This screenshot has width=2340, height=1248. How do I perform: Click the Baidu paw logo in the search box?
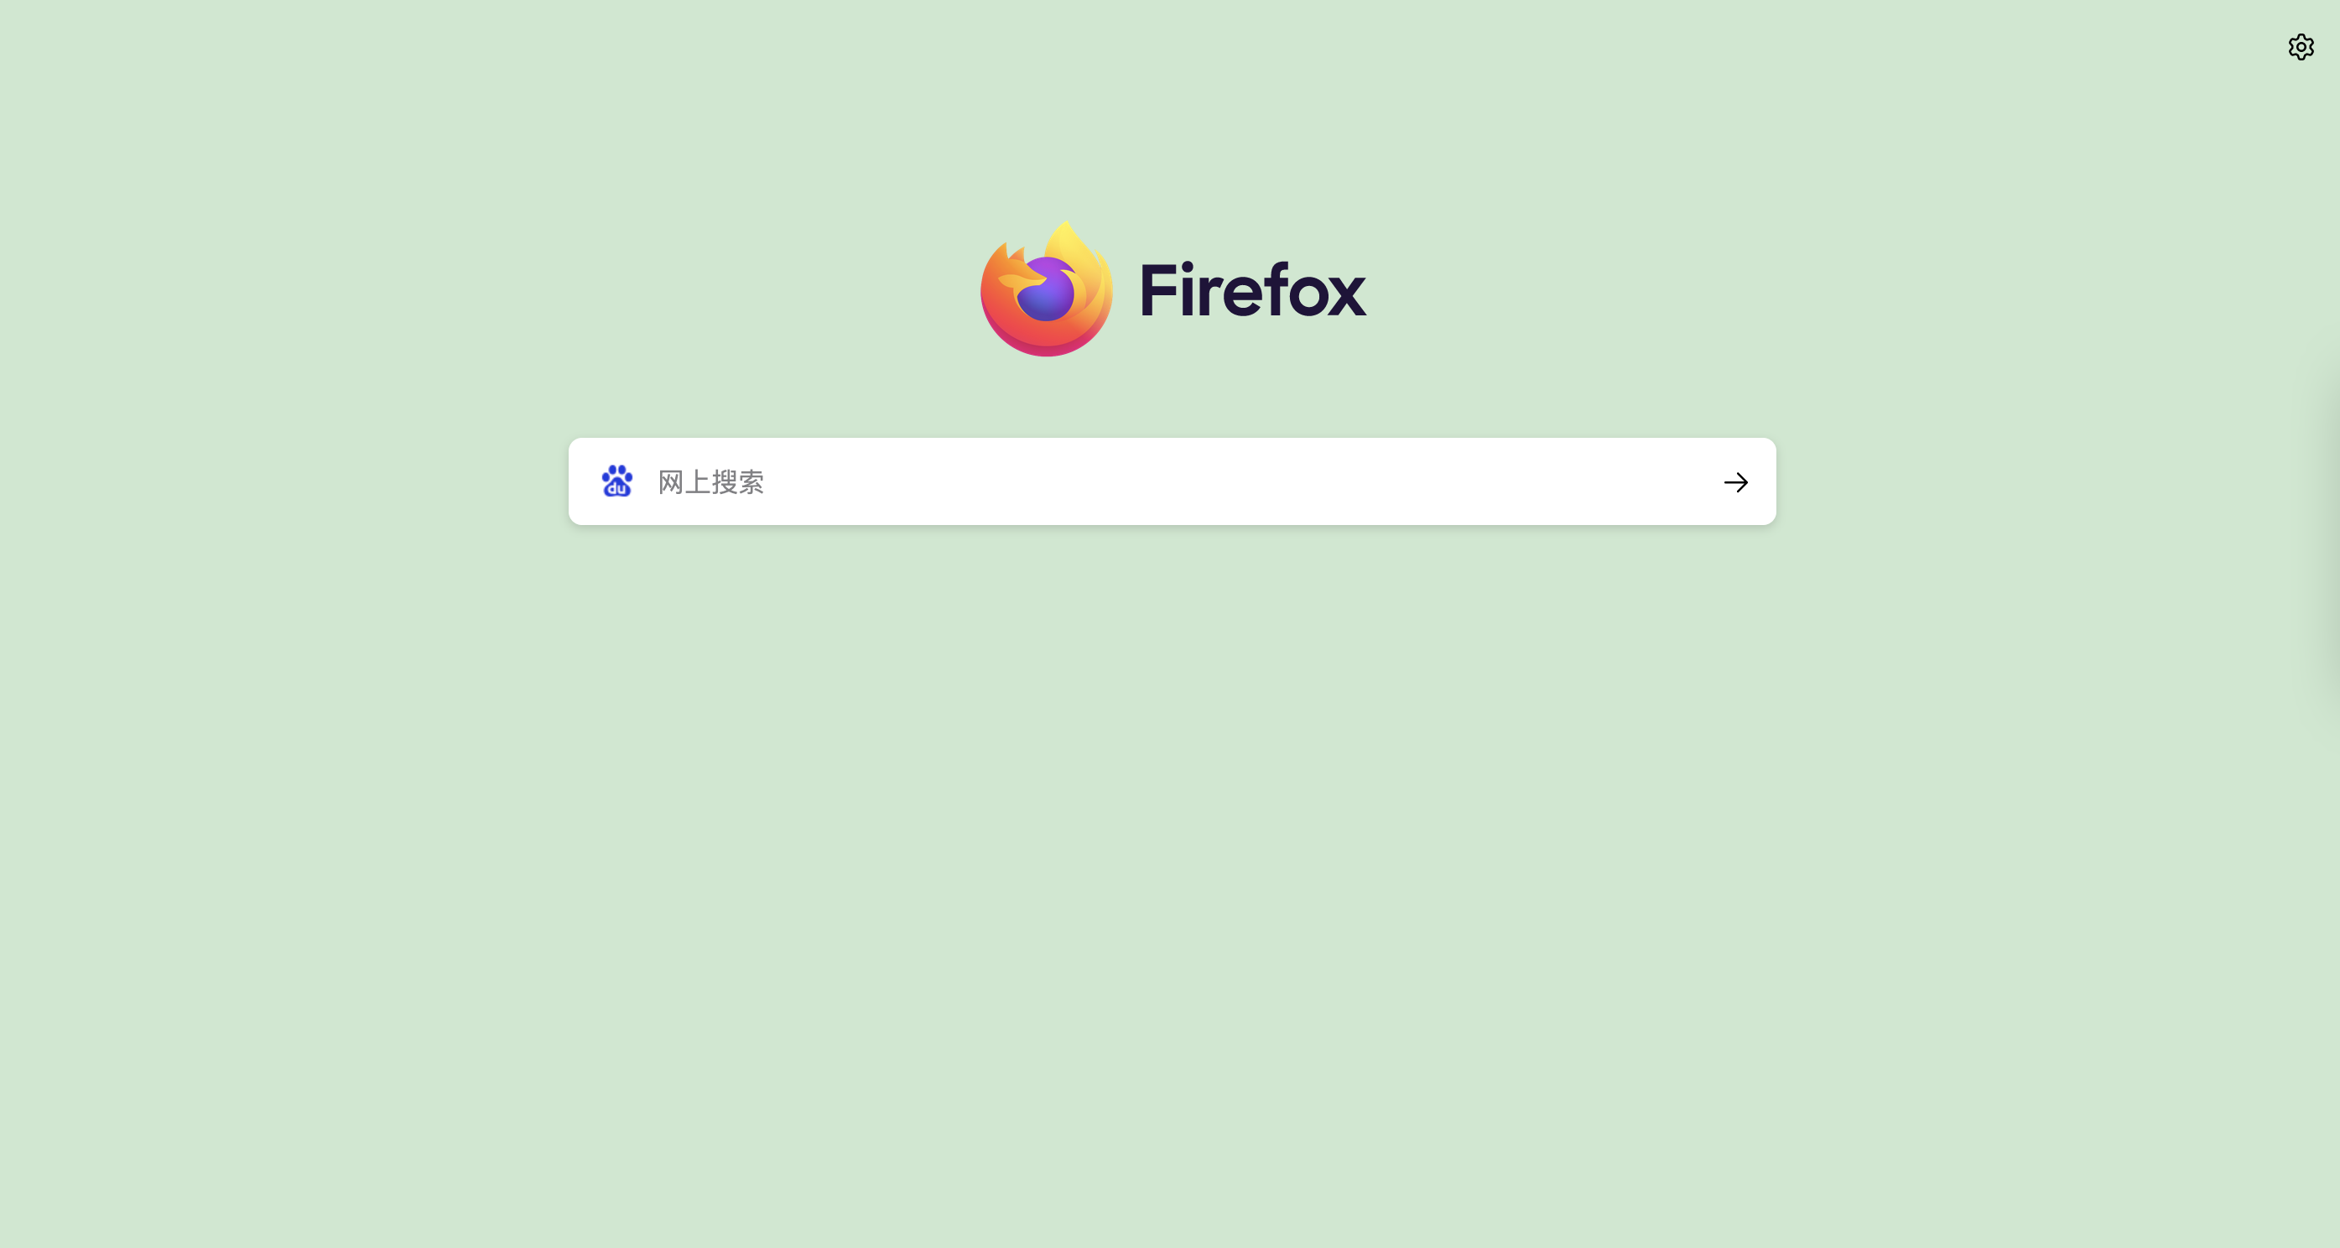[x=616, y=481]
